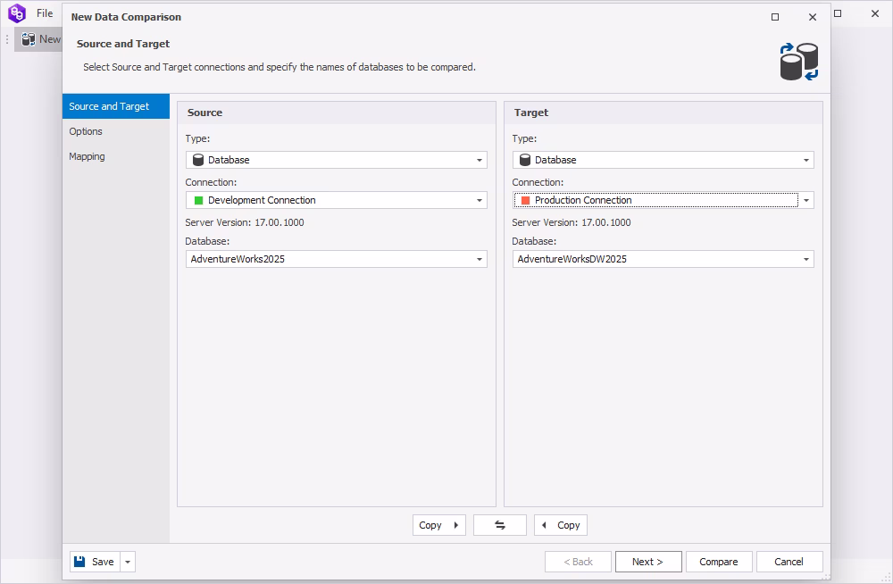893x584 pixels.
Task: Close the New Data Comparison dialog
Action: (813, 17)
